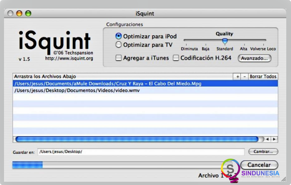Click the iSquint window title text
The height and width of the screenshot is (185, 291).
(x=145, y=14)
